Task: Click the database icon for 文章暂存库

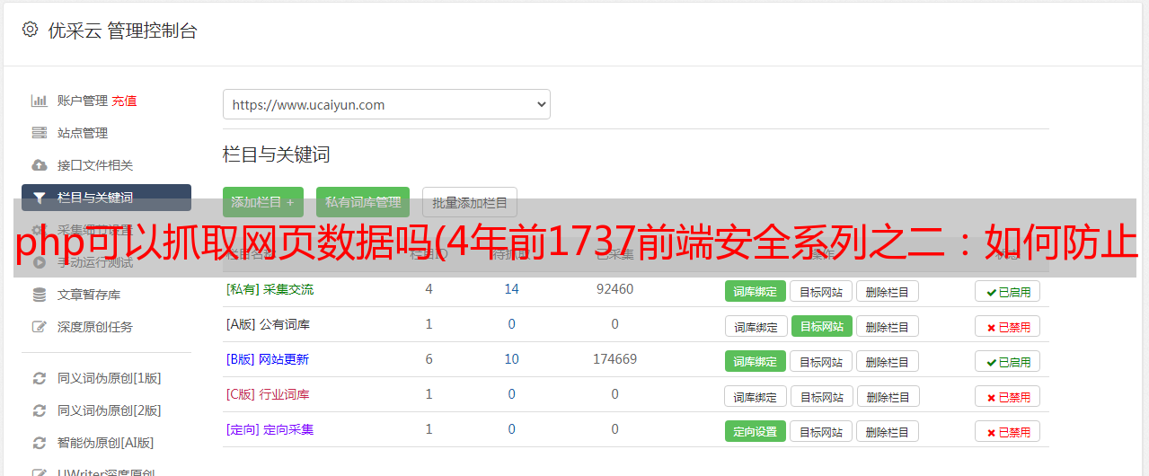Action: tap(40, 295)
